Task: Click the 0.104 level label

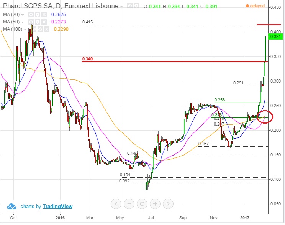Action: [125, 175]
